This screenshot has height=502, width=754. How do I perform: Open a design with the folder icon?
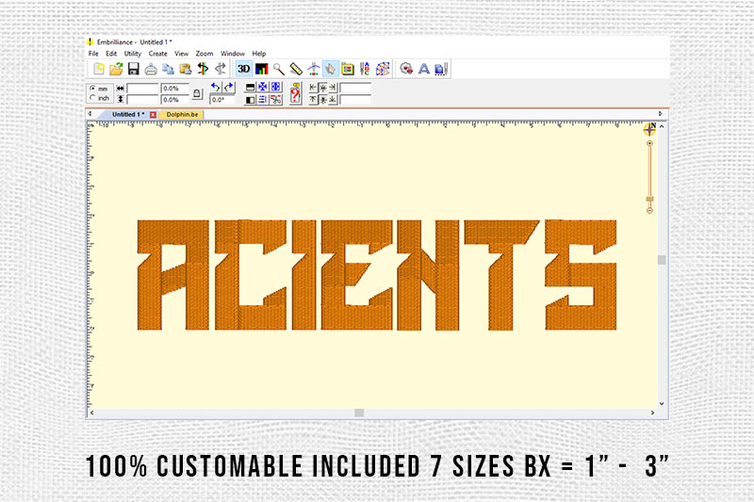click(x=116, y=69)
